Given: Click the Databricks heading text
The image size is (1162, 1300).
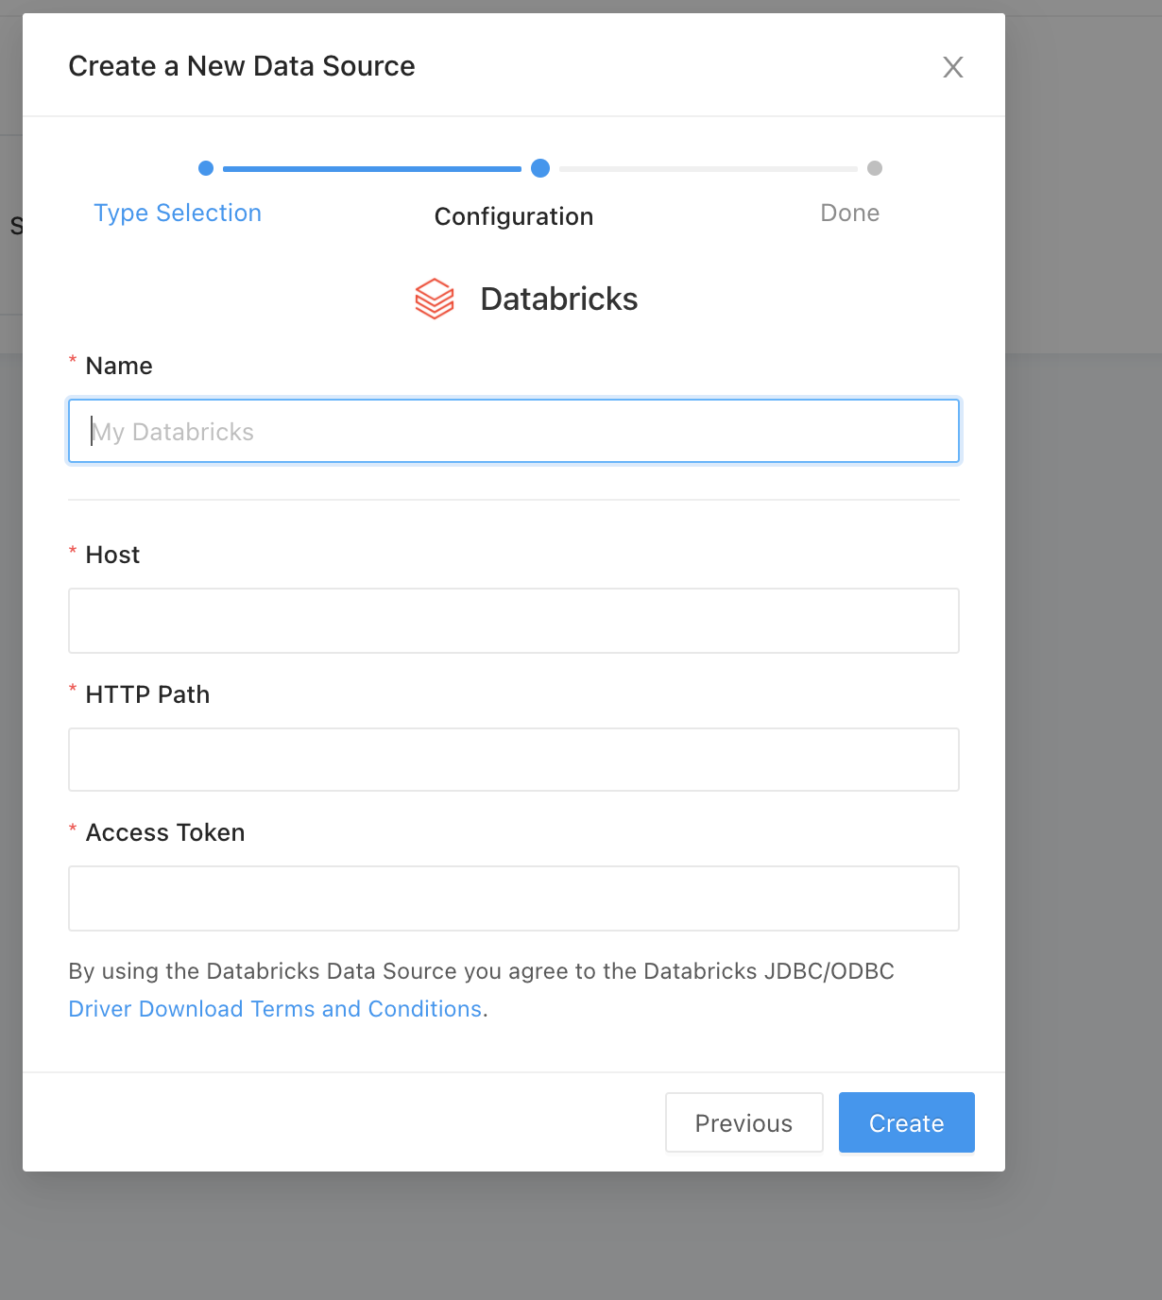Looking at the screenshot, I should pos(559,299).
